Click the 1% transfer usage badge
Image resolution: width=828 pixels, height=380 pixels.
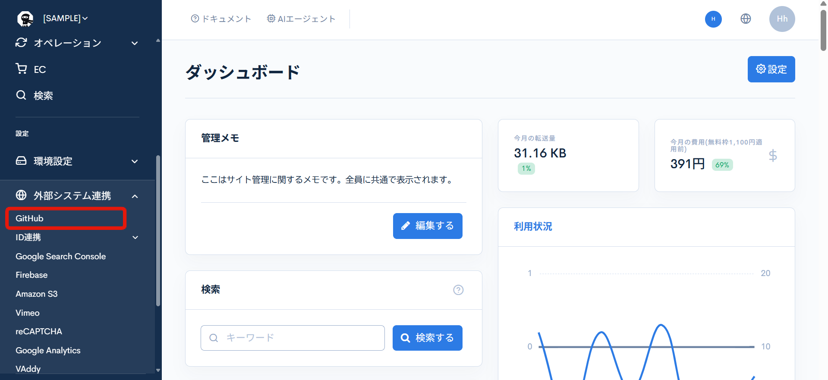pos(526,168)
